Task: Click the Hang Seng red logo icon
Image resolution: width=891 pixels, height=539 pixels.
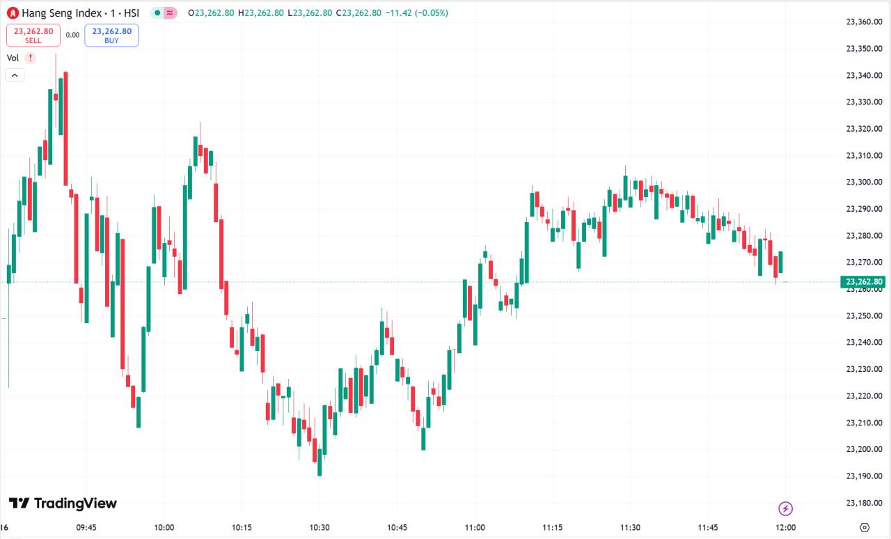Action: point(13,13)
